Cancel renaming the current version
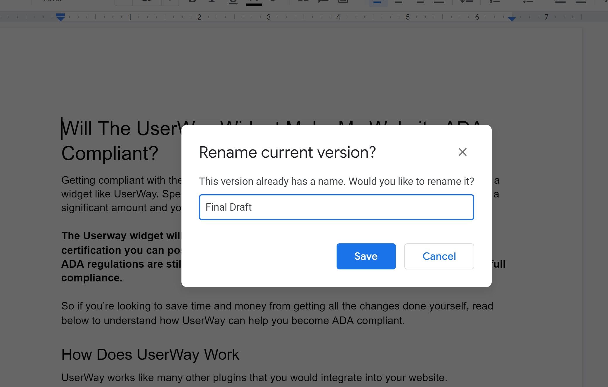 click(439, 256)
